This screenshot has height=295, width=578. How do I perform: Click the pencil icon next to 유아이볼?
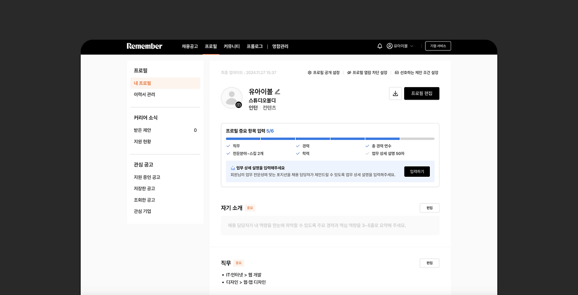point(277,92)
